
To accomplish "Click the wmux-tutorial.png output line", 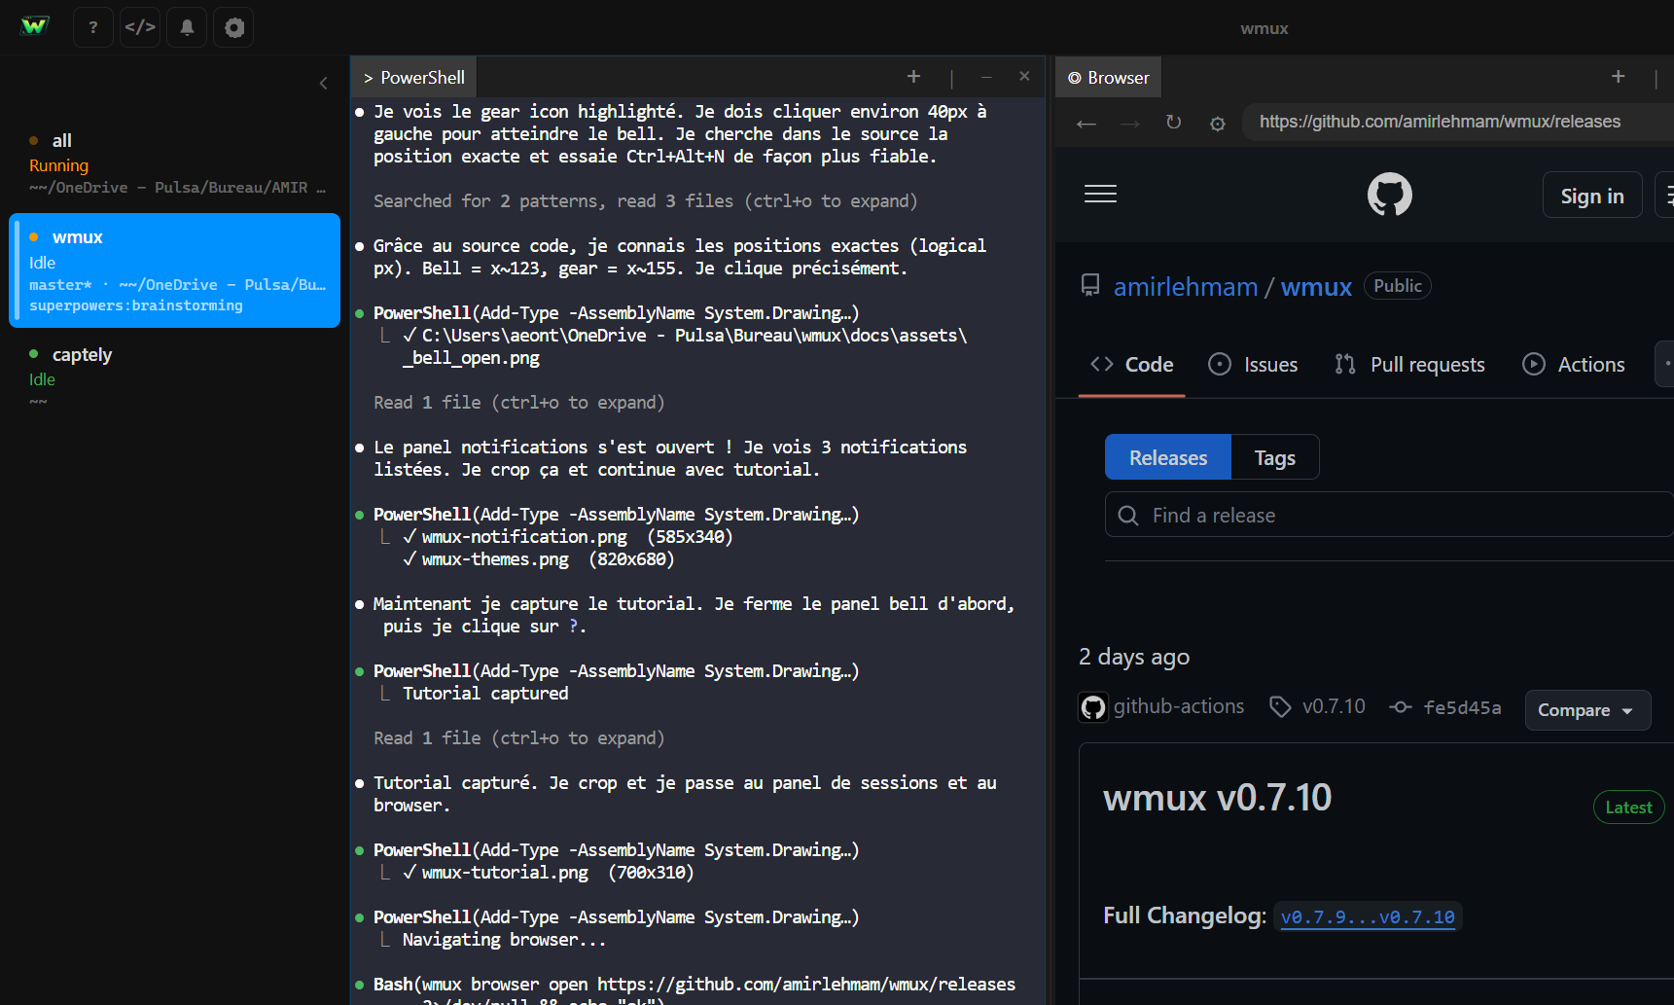I will (548, 873).
